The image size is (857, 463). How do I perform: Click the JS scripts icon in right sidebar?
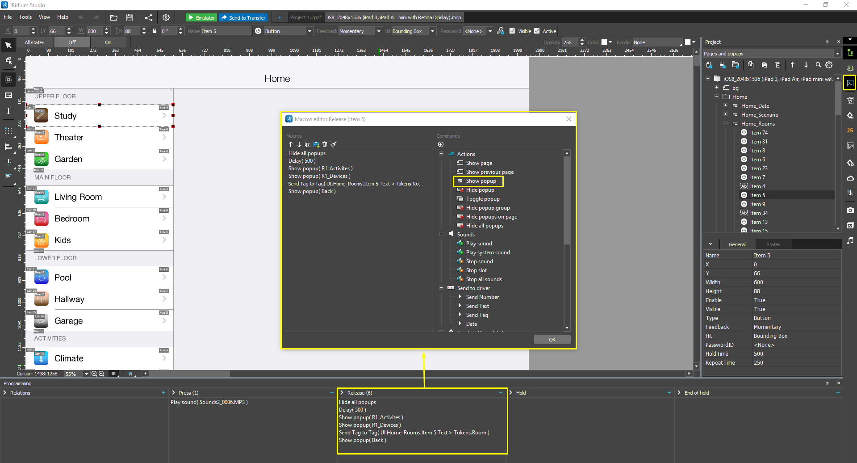[x=850, y=130]
